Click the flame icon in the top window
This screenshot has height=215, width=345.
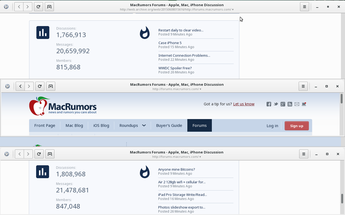coord(145,33)
